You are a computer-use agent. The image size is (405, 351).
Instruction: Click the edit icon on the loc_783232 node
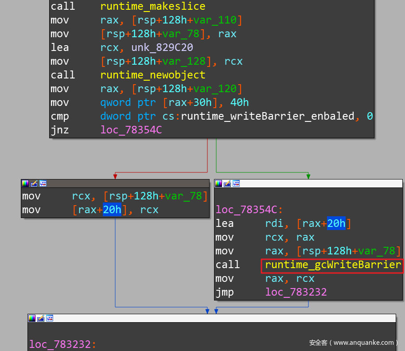click(41, 318)
